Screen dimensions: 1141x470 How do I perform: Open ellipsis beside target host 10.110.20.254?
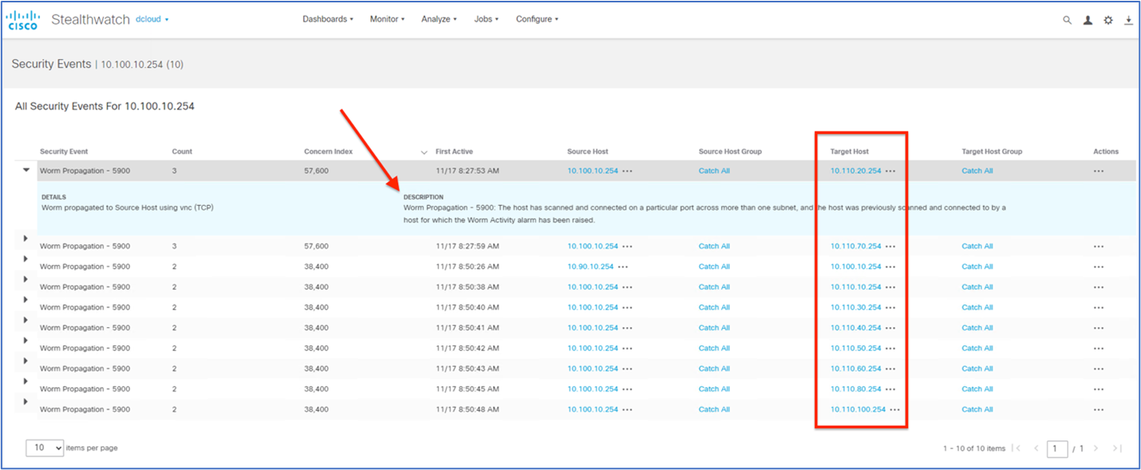pyautogui.click(x=890, y=171)
